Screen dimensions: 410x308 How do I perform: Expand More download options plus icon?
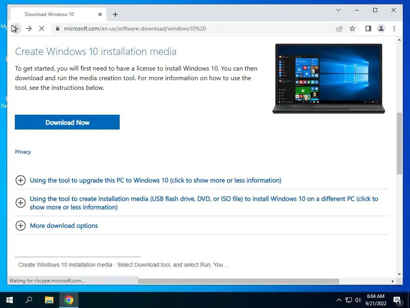click(x=20, y=225)
